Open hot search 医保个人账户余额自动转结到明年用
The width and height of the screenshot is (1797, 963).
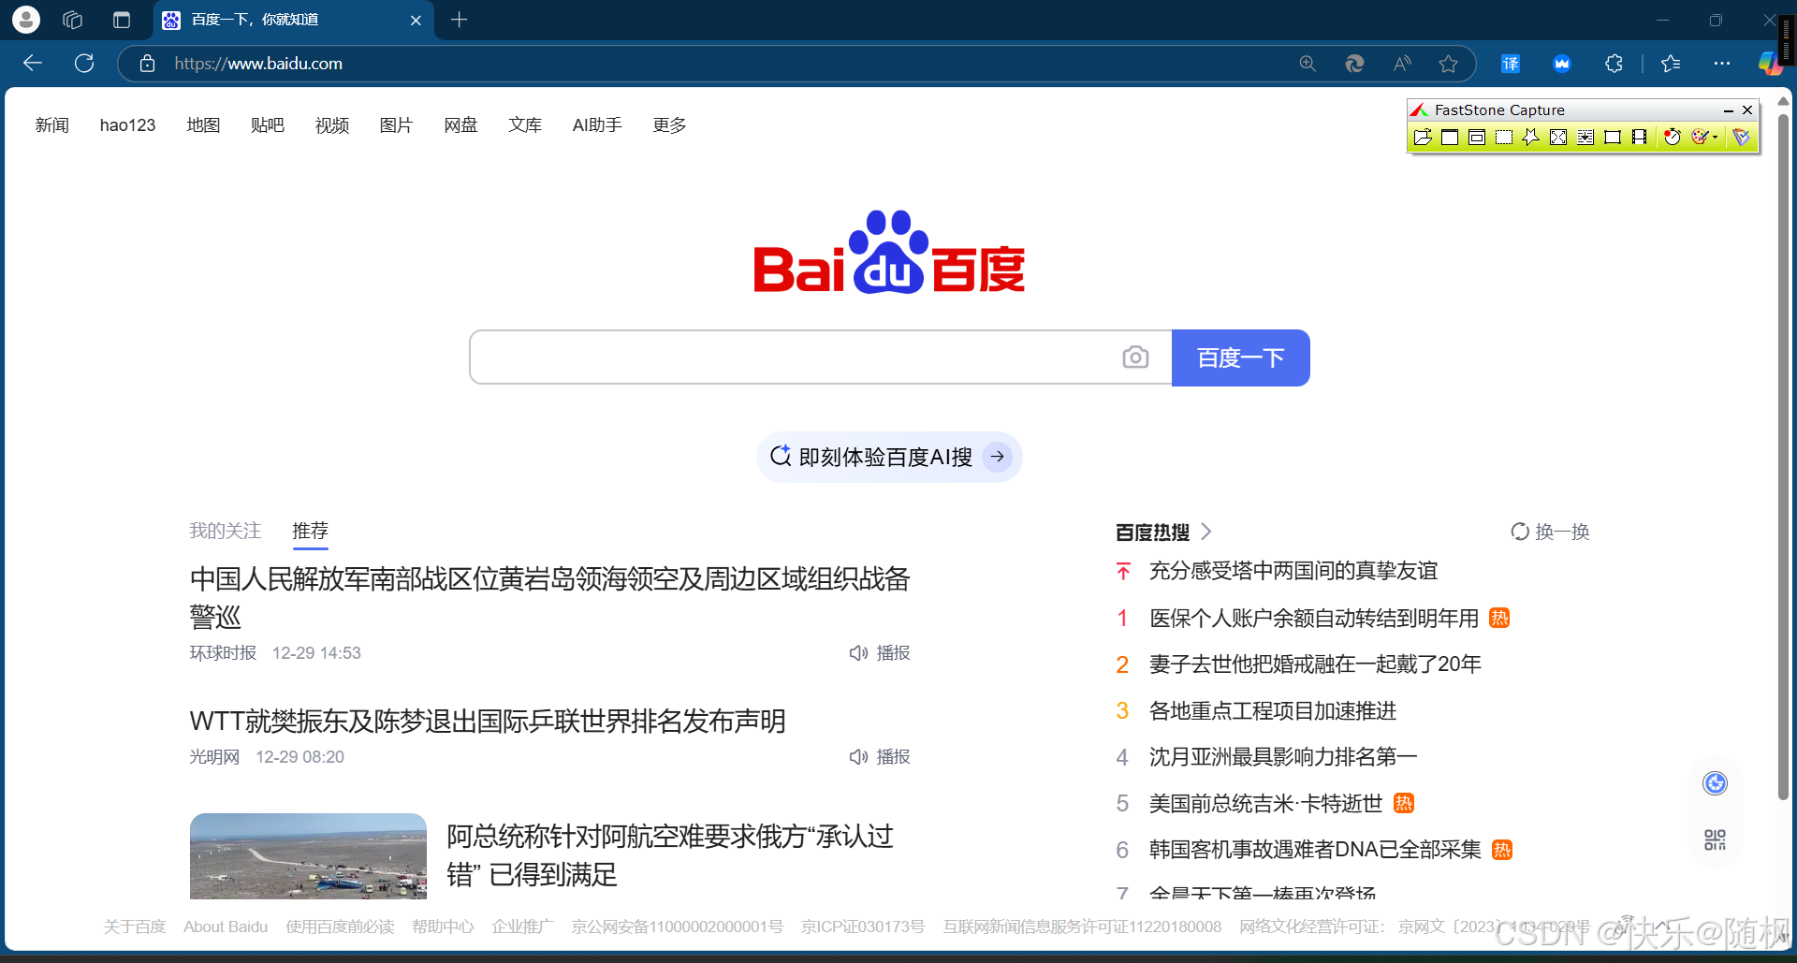[1314, 619]
